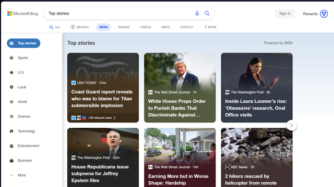
Task: Click the Microsoft Bing logo
Action: click(22, 14)
